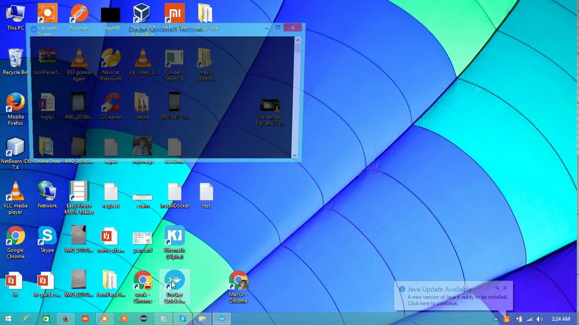Open the Postman desktop shortcut
Screen dimensions: 579x325
79,17
